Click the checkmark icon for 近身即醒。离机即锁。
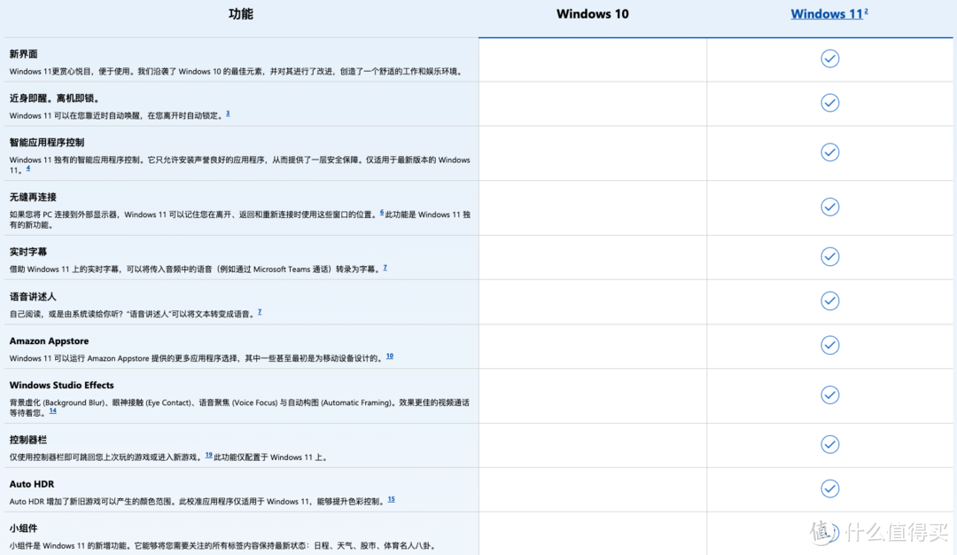Viewport: 957px width, 555px height. point(829,103)
